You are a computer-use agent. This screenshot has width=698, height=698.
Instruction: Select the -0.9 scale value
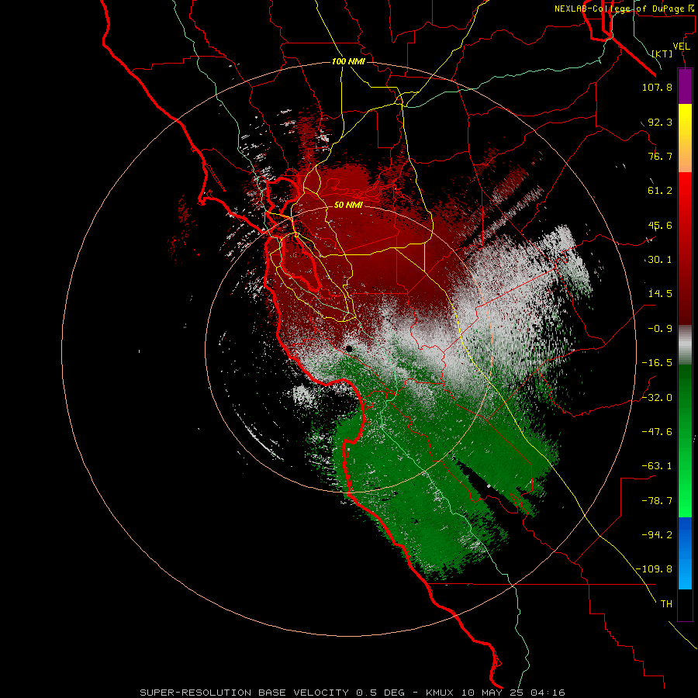tap(660, 329)
